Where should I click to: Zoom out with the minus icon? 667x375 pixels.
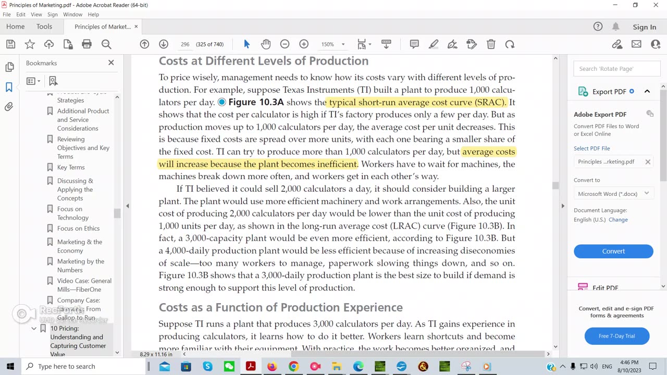point(285,44)
